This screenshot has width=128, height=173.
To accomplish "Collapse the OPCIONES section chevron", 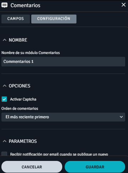I will (x=5, y=86).
